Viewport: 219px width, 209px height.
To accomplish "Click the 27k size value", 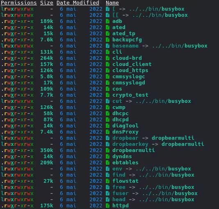I will coord(48,181).
